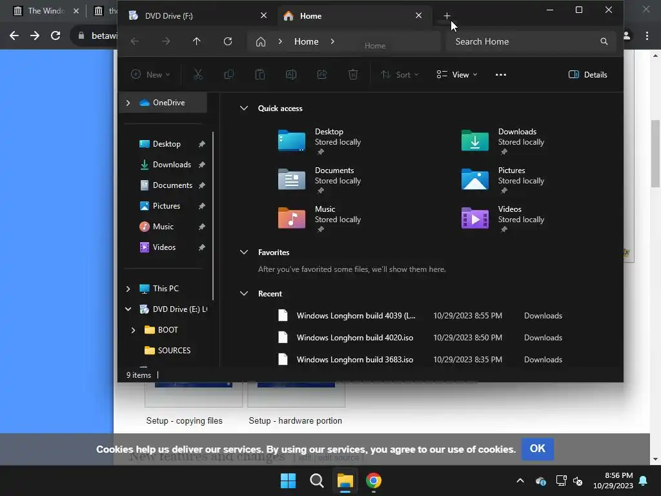Open the Pictures folder tile in Quick access
This screenshot has width=661, height=496.
[x=503, y=180]
